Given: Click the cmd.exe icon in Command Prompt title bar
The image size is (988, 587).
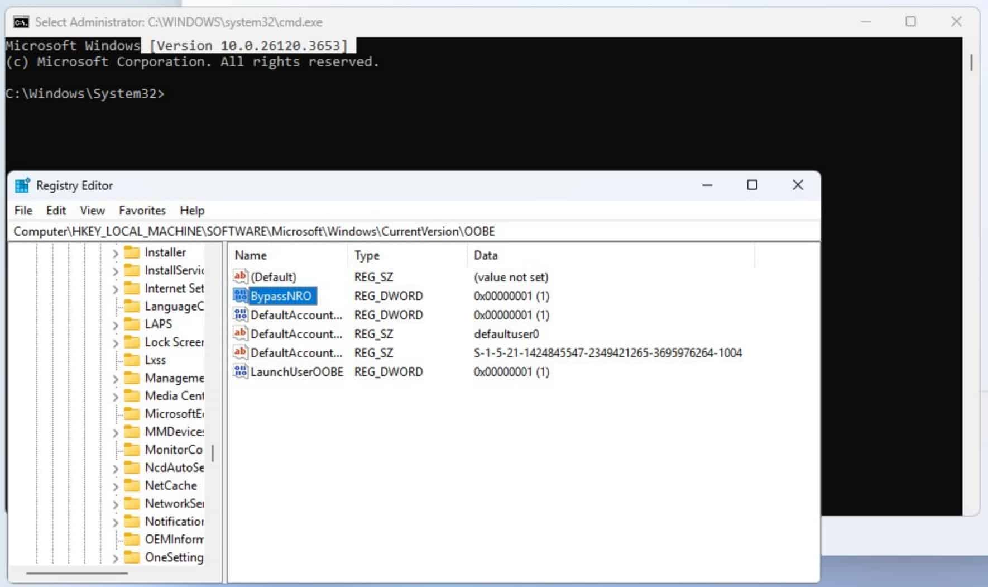Looking at the screenshot, I should pyautogui.click(x=21, y=22).
